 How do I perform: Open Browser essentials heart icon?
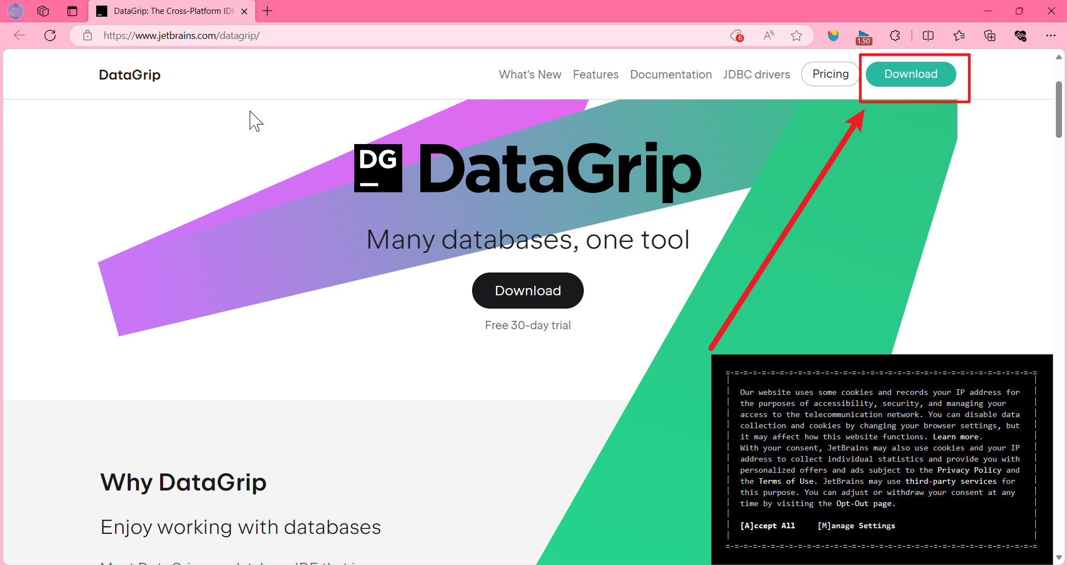click(1020, 36)
